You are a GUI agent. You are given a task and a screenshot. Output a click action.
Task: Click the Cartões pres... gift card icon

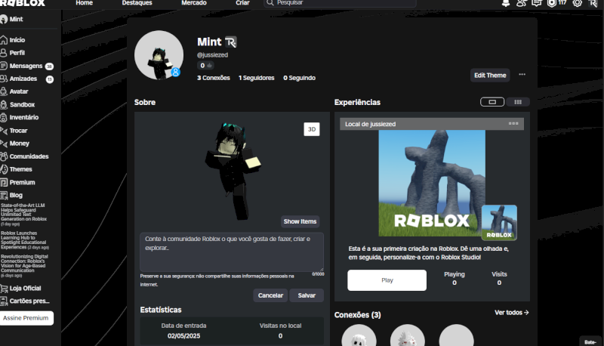(4, 301)
